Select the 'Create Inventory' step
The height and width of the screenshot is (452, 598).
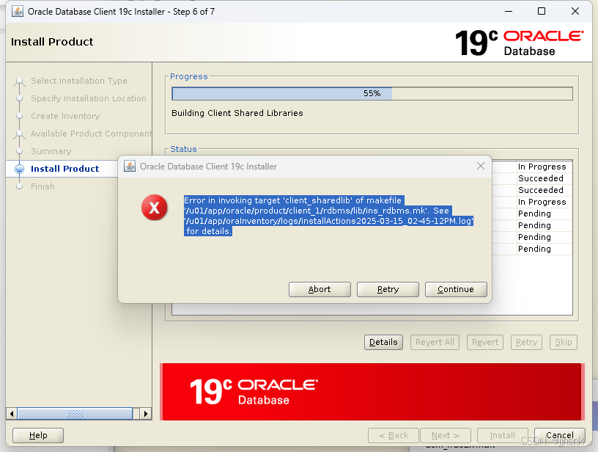65,116
